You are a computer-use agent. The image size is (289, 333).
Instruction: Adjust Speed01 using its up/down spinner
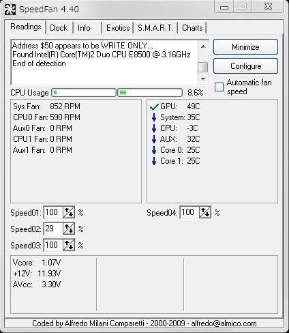click(69, 212)
